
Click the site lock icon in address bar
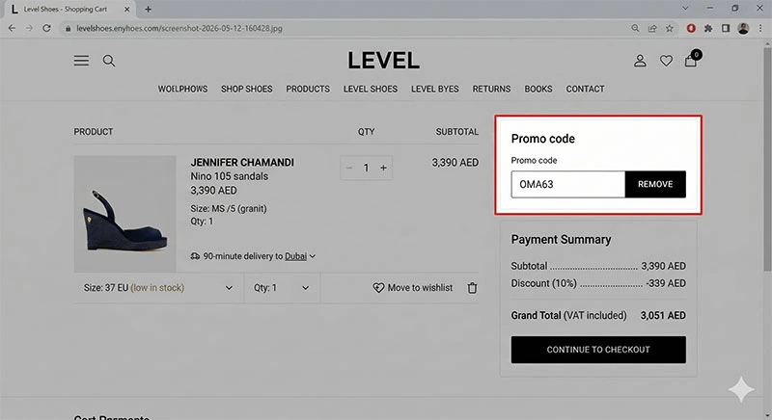[69, 29]
